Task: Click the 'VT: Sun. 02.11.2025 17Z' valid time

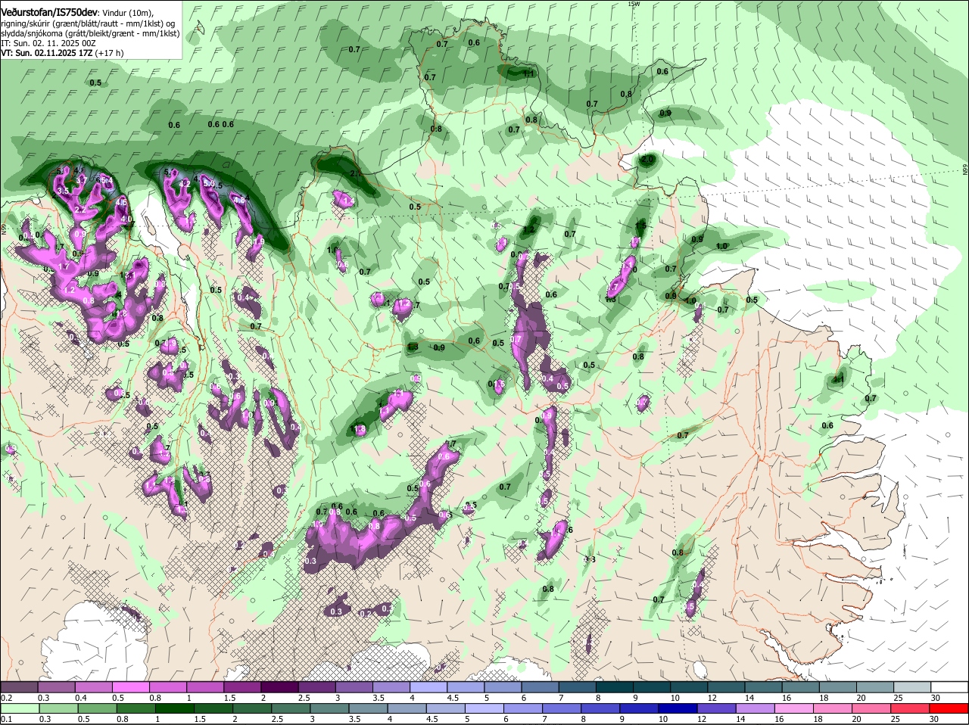Action: (x=47, y=53)
